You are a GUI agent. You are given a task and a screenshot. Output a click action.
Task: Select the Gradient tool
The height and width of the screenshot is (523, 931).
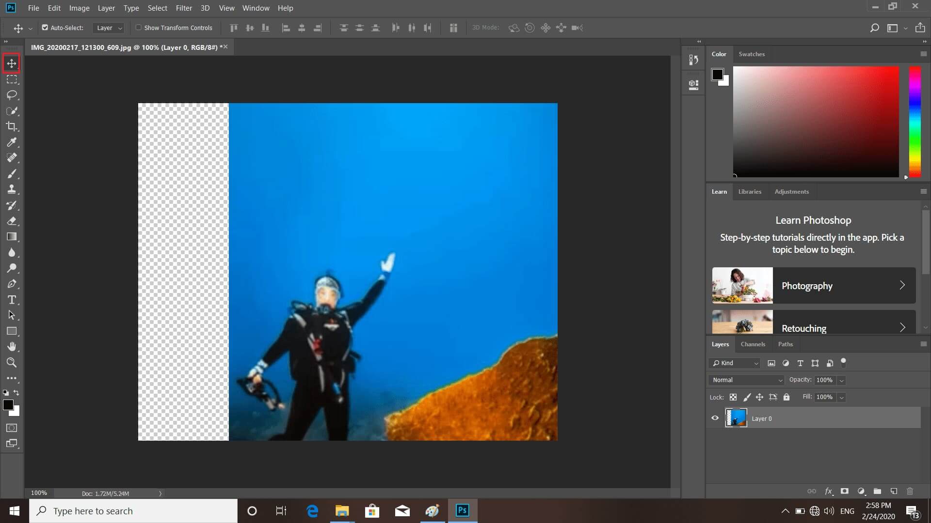(12, 237)
